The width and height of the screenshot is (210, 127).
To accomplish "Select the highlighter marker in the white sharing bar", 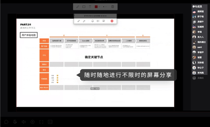I will click(84, 21).
